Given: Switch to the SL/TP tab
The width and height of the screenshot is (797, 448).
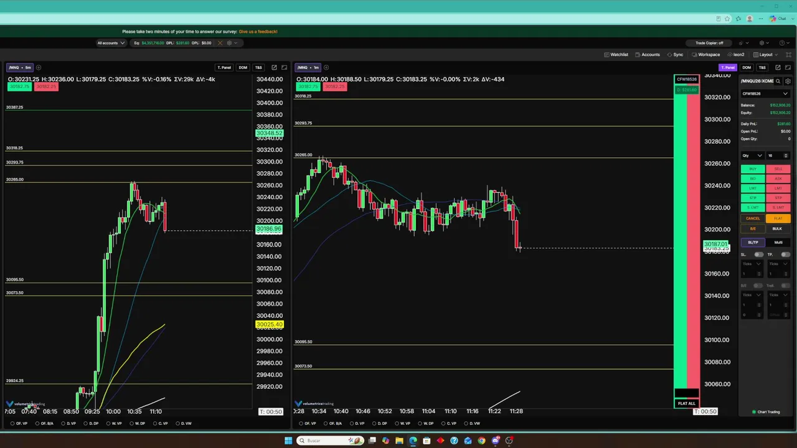Looking at the screenshot, I should (753, 242).
